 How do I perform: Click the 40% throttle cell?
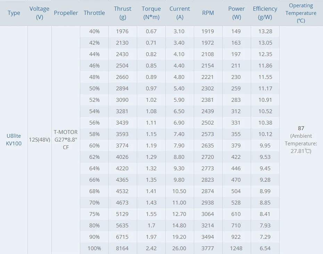pos(94,31)
